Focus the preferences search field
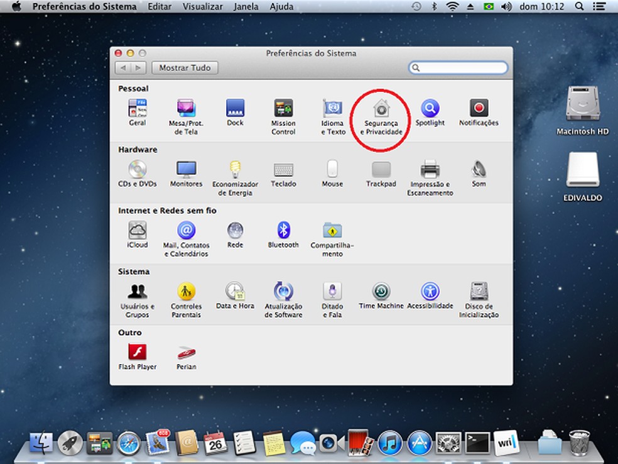618x464 pixels. click(x=458, y=68)
